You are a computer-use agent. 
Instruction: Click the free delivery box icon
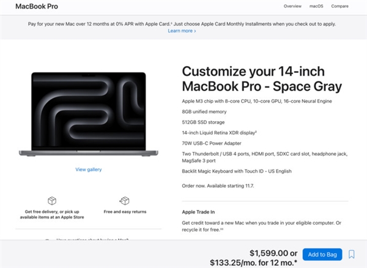pyautogui.click(x=52, y=201)
